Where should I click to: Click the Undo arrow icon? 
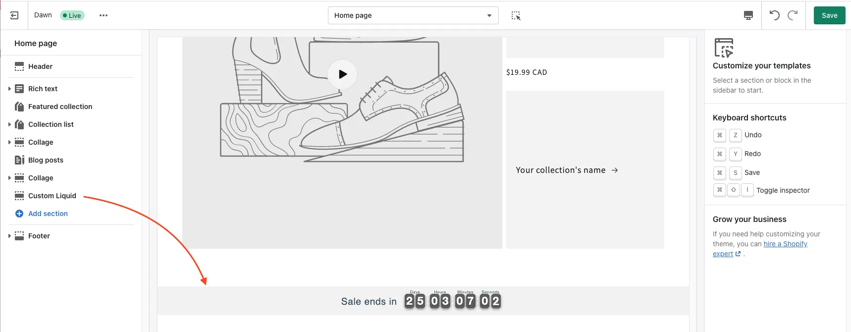(x=775, y=15)
